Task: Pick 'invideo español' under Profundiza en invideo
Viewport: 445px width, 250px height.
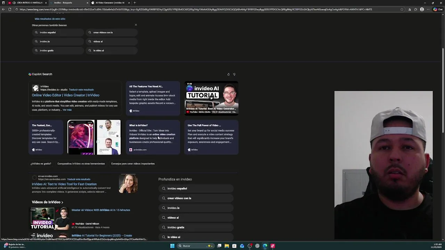Action: 196,189
